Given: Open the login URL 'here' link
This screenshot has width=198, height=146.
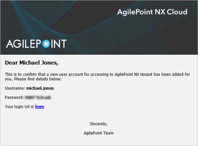Looking at the screenshot, I should click(x=40, y=107).
